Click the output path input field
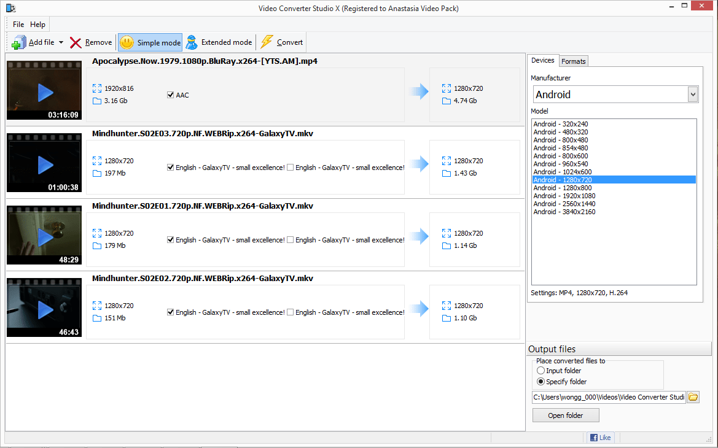 pos(608,397)
